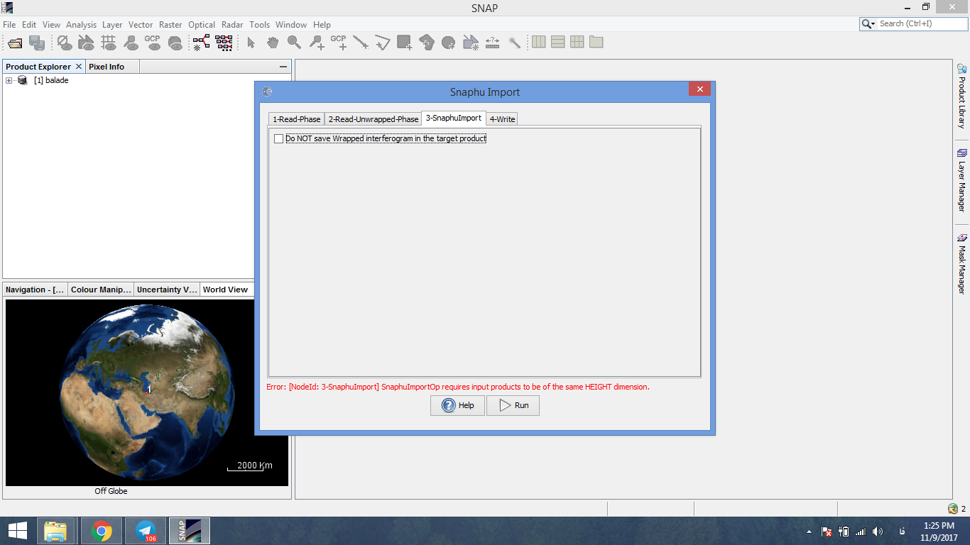This screenshot has width=970, height=545.
Task: Select the hand Panning tool
Action: pos(273,43)
